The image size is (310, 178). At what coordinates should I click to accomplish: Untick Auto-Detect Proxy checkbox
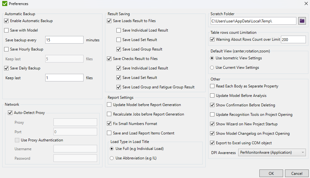(10, 113)
